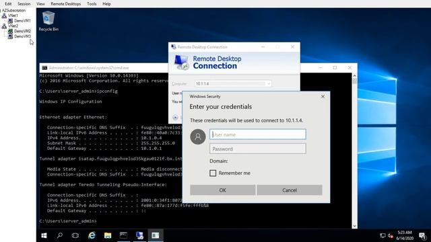Click the Default Gateway 10.1.0.1 line
The height and width of the screenshot is (242, 431).
[104, 149]
